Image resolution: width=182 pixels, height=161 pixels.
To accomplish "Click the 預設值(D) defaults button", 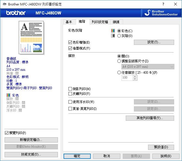I will (161, 147).
